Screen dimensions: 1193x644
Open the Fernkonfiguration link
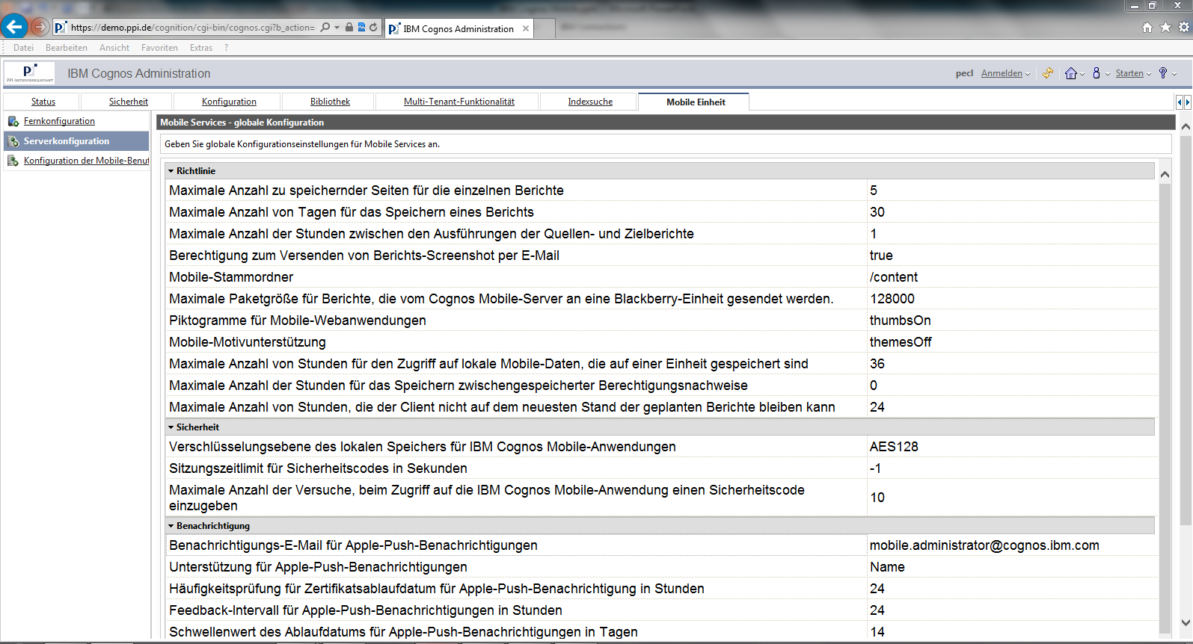[x=59, y=121]
